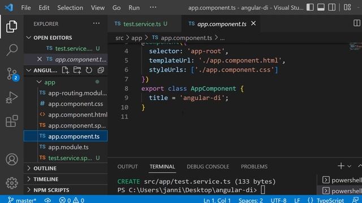362x203 pixels.
Task: Open the Accounts menu icon
Action: [x=12, y=159]
